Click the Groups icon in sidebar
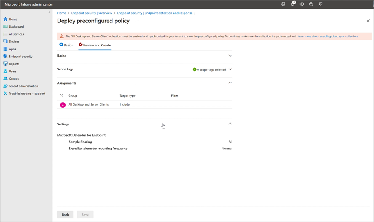 point(6,79)
